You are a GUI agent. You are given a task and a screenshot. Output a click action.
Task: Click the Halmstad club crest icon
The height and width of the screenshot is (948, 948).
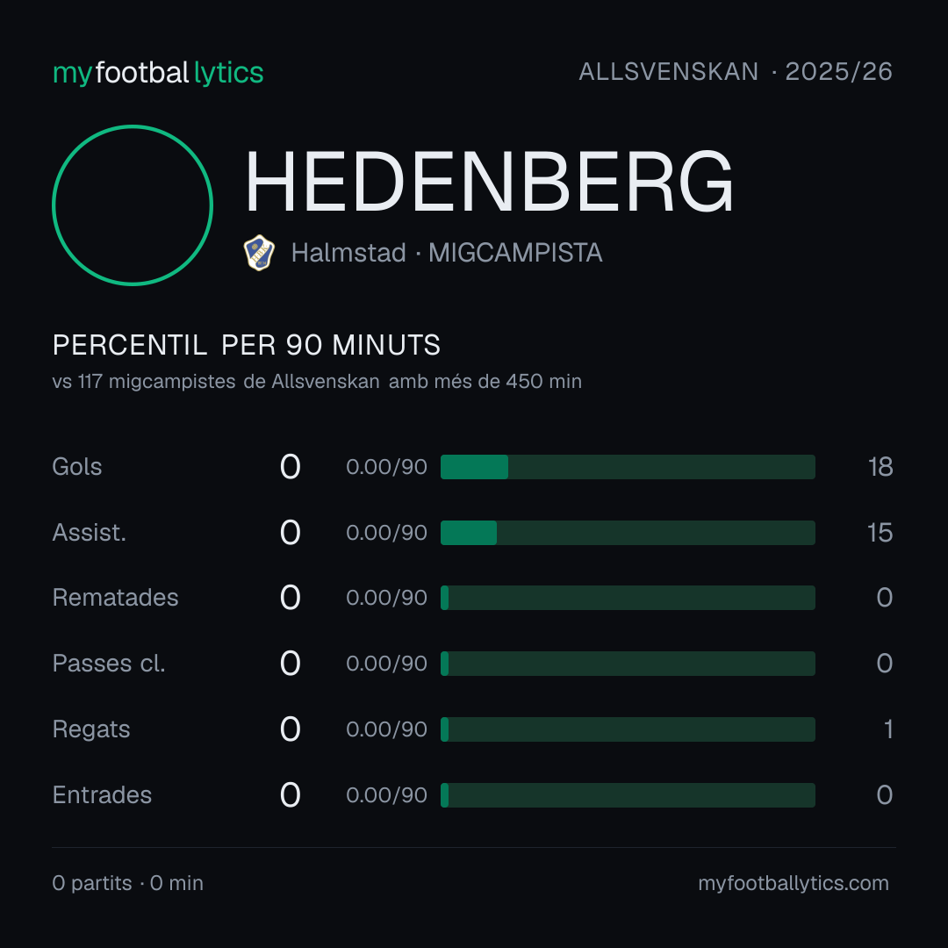pos(259,253)
